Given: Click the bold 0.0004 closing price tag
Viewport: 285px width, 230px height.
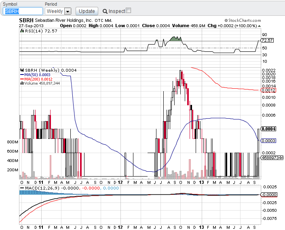Looking at the screenshot, I should click(268, 129).
